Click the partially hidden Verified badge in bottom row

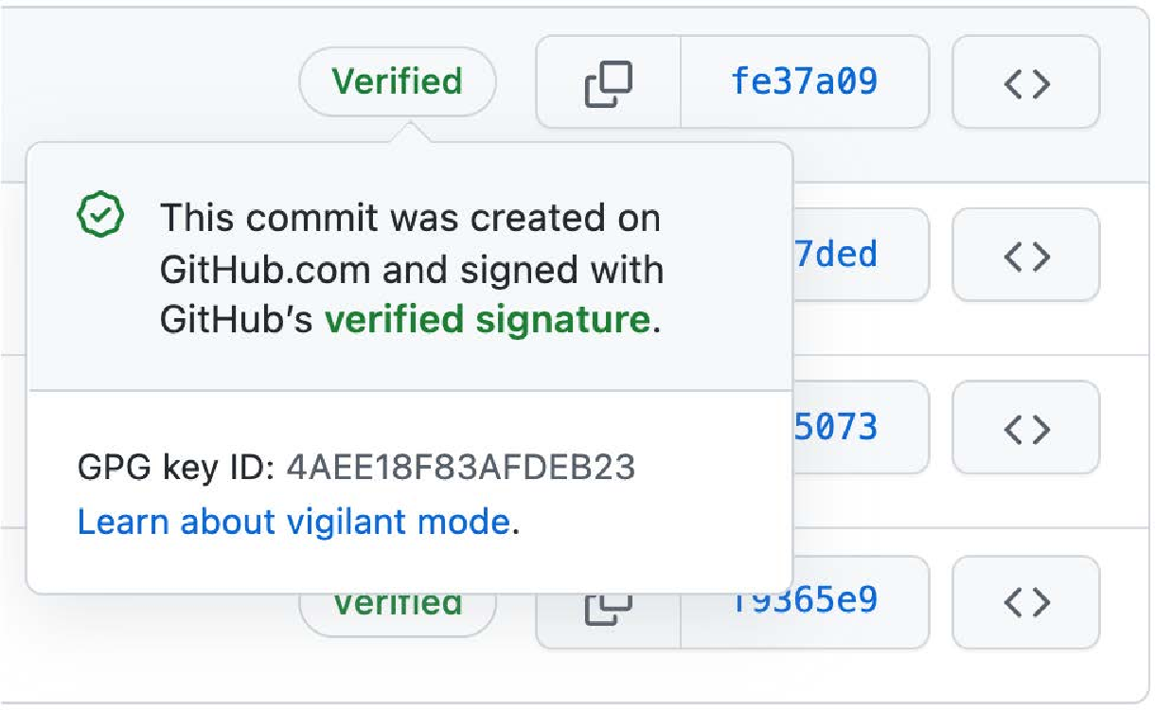(x=398, y=613)
